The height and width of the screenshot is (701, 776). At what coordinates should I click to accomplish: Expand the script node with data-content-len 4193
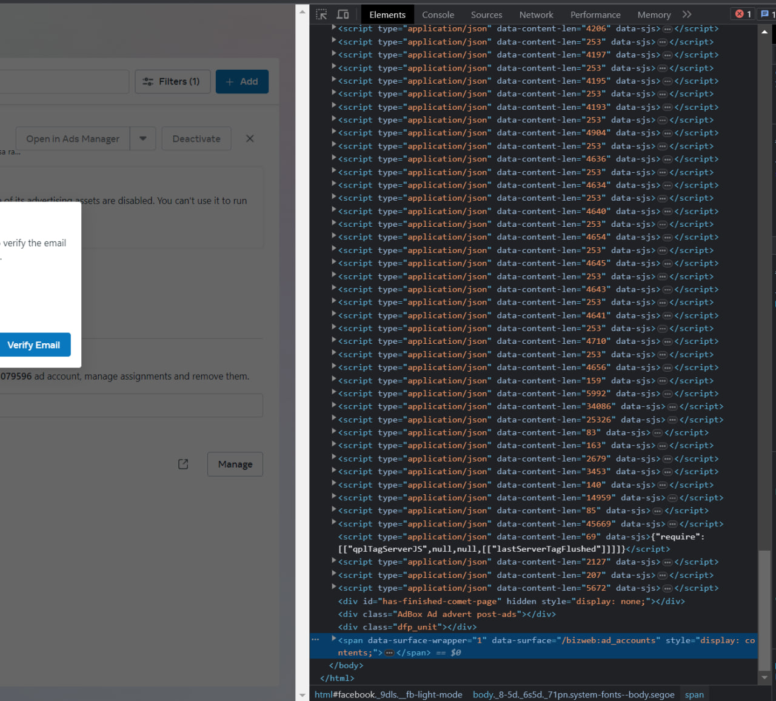click(333, 106)
